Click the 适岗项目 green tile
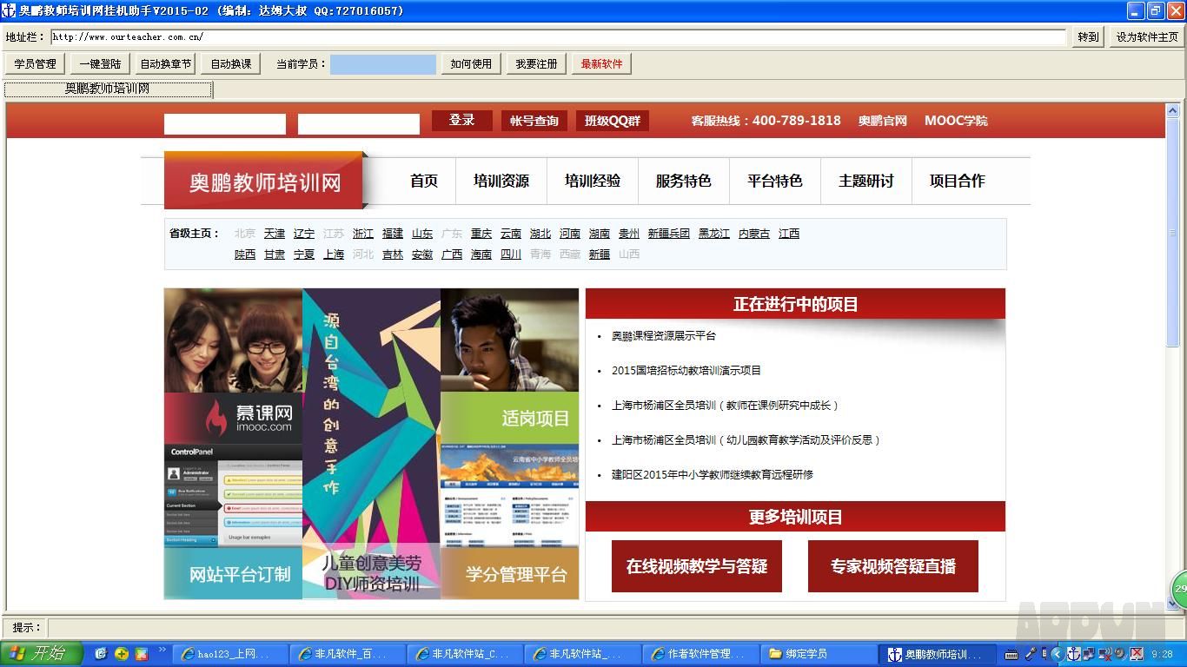 509,418
